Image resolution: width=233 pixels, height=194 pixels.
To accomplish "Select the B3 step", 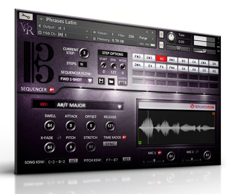I will coord(183,61).
